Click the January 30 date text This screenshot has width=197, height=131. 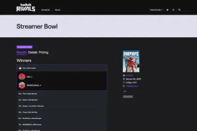133,79
